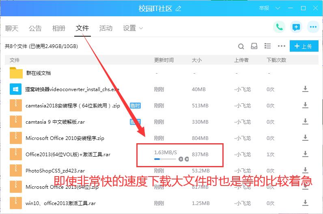Download camtasia 9 中文破解版.rar
The height and width of the screenshot is (214, 323).
305,122
